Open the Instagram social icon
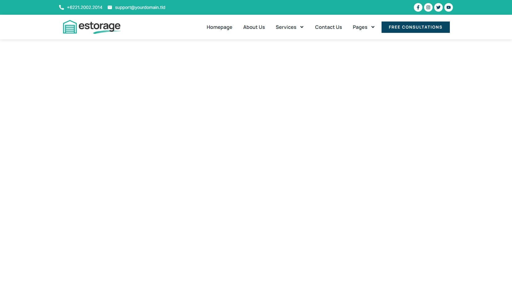This screenshot has height=293, width=512. pos(428,7)
